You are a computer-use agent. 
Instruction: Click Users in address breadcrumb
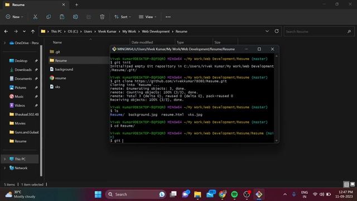(x=88, y=31)
